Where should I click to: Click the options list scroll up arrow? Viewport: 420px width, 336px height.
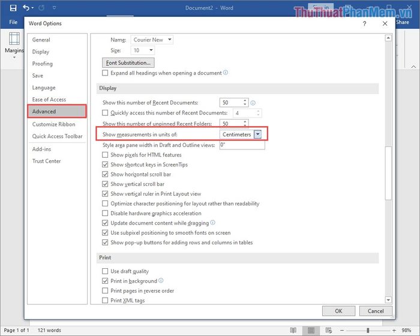(388, 38)
